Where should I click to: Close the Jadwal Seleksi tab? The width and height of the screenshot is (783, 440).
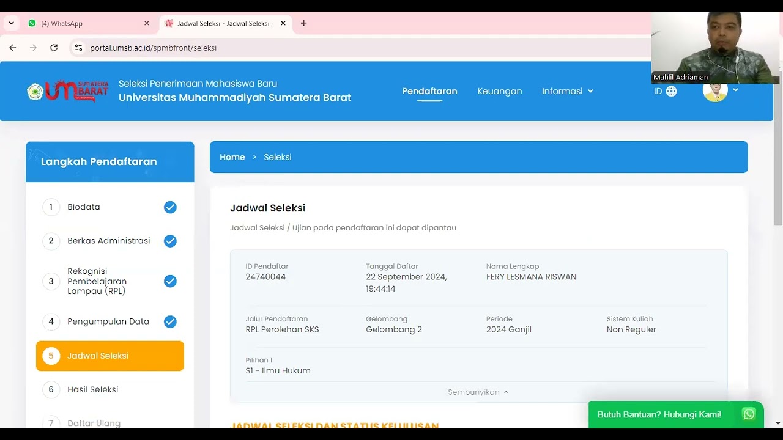click(283, 23)
